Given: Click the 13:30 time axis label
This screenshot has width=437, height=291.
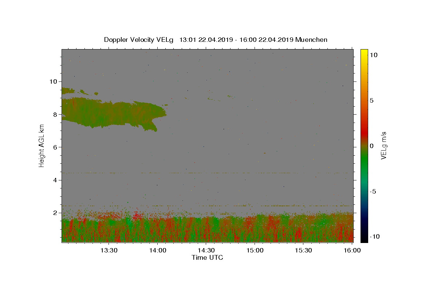Looking at the screenshot, I should point(109,250).
